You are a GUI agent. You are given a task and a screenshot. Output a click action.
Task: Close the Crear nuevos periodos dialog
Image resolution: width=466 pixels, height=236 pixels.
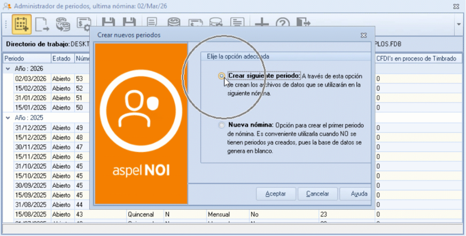click(x=363, y=35)
